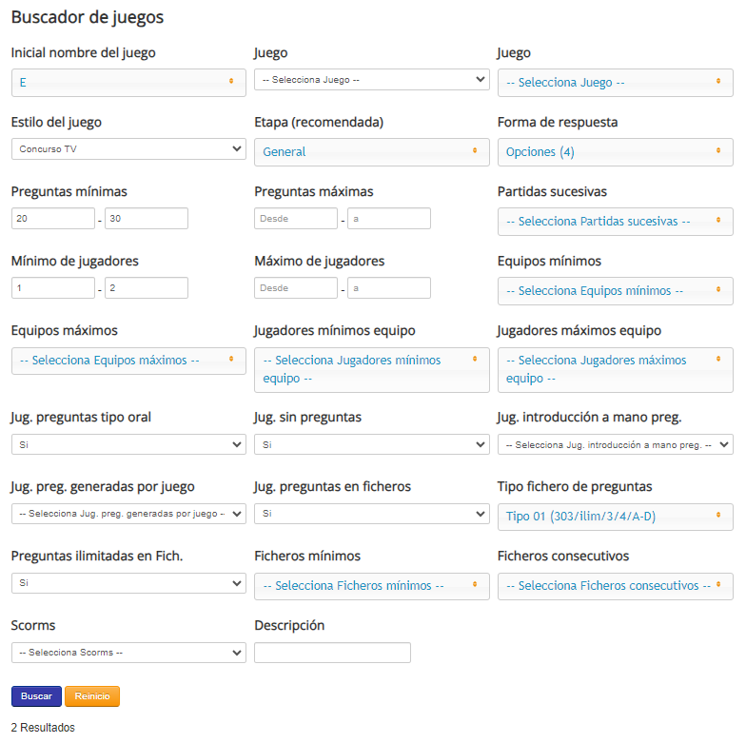Open the Equipos mínimos selector
Viewport: 746px width, 743px height.
tap(615, 291)
